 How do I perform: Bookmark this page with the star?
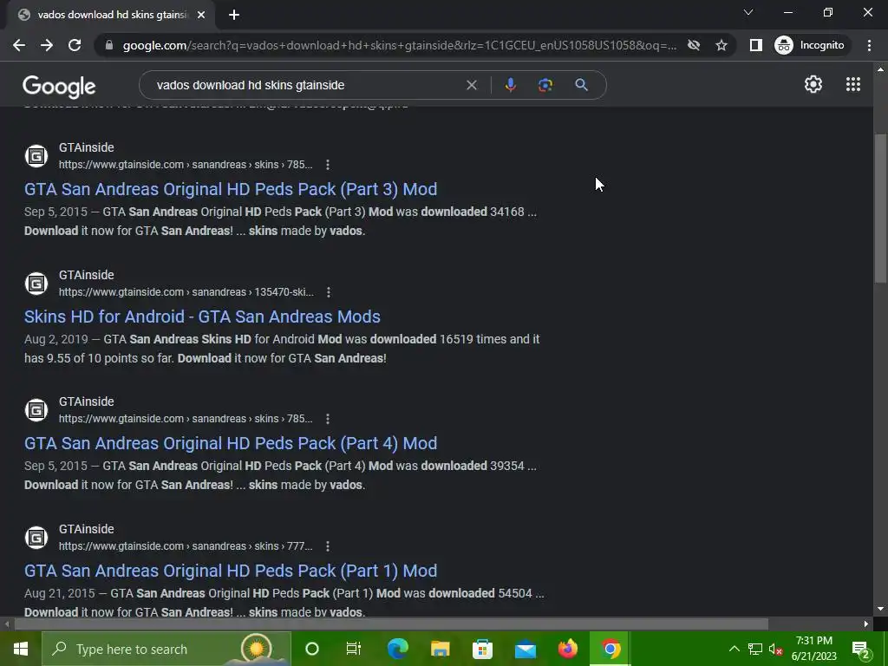tap(721, 45)
